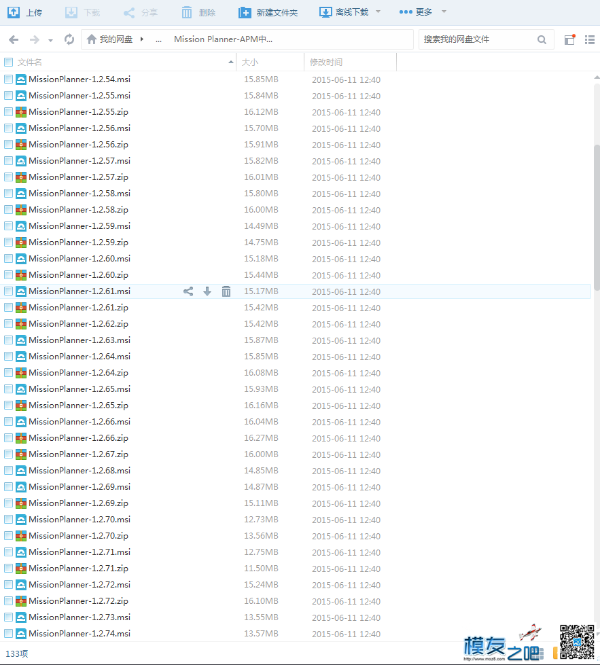
Task: Sort by the 修改时间 column header
Action: [x=326, y=62]
